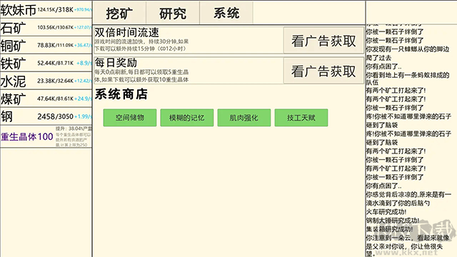Click the 钢制大锤研究成功! log entry
Screen dimensions: 457x257
click(393, 221)
